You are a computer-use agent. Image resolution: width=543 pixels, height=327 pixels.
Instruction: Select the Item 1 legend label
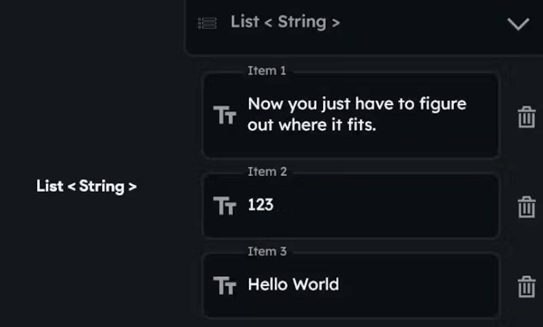click(x=267, y=71)
